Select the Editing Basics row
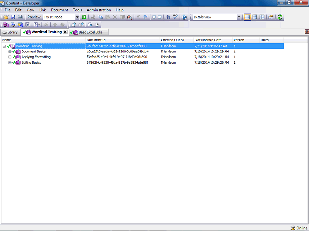309x231 pixels. [x=142, y=63]
